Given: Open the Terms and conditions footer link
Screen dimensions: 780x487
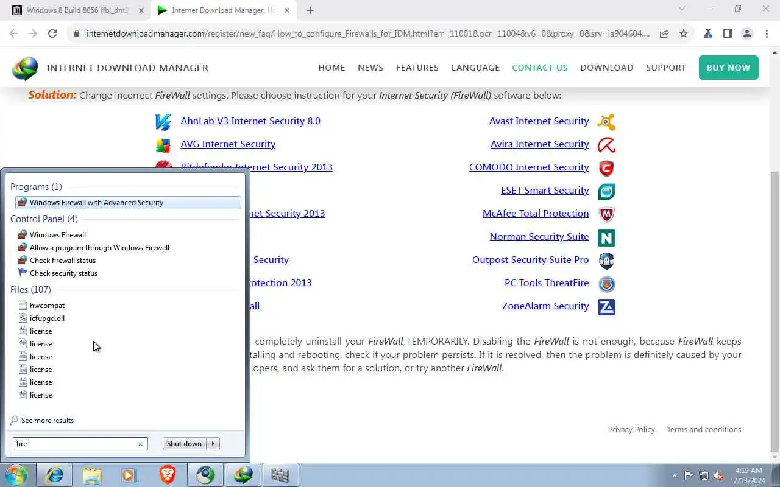Looking at the screenshot, I should [704, 430].
